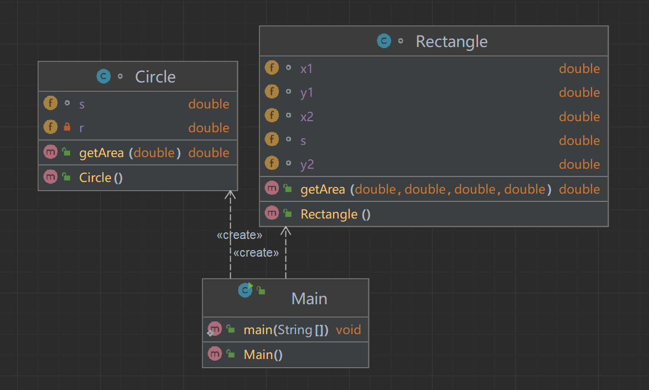This screenshot has height=390, width=649.
Task: Click the Main() constructor row
Action: (x=263, y=355)
